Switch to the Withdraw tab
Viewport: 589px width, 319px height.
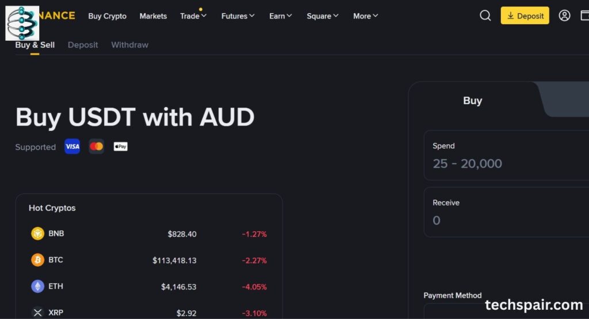pos(129,45)
